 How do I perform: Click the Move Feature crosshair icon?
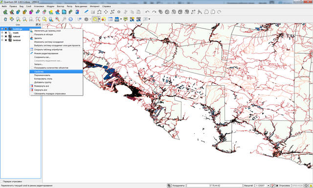[x=106, y=12]
